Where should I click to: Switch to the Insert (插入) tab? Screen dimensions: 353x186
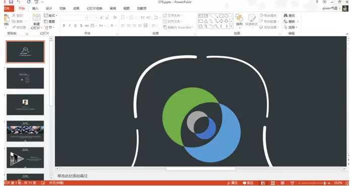(x=35, y=9)
